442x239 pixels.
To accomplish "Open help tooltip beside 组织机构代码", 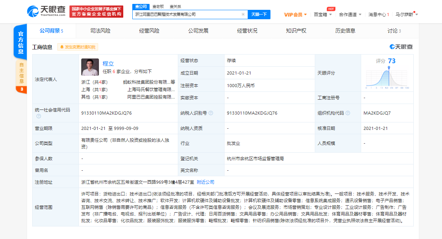I will (x=348, y=113).
